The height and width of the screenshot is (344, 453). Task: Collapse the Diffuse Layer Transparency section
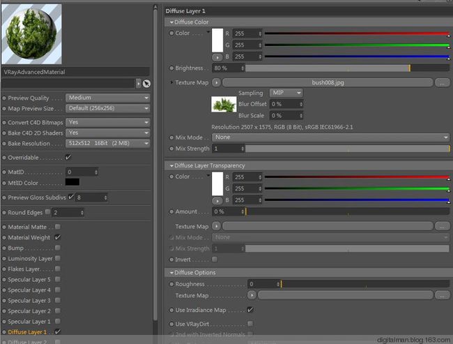pyautogui.click(x=171, y=166)
